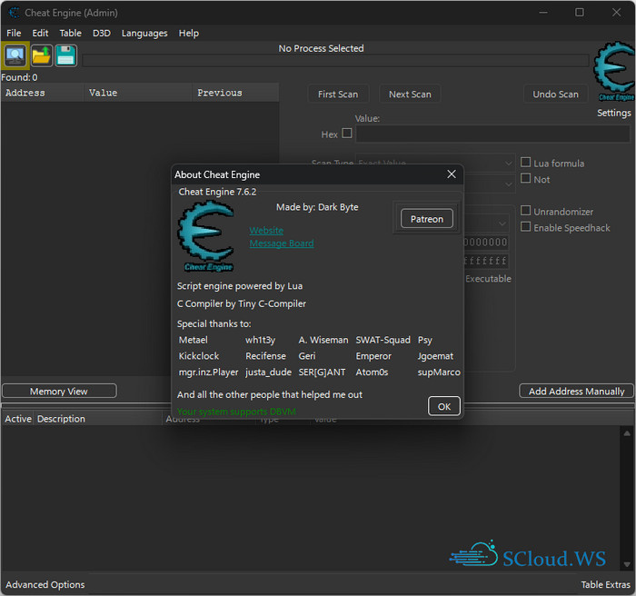636x596 pixels.
Task: Toggle the Lua formula checkbox
Action: pyautogui.click(x=525, y=163)
